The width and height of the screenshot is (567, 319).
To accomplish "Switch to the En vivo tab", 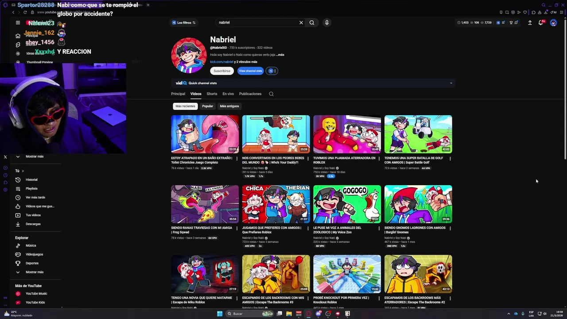I will pyautogui.click(x=228, y=94).
